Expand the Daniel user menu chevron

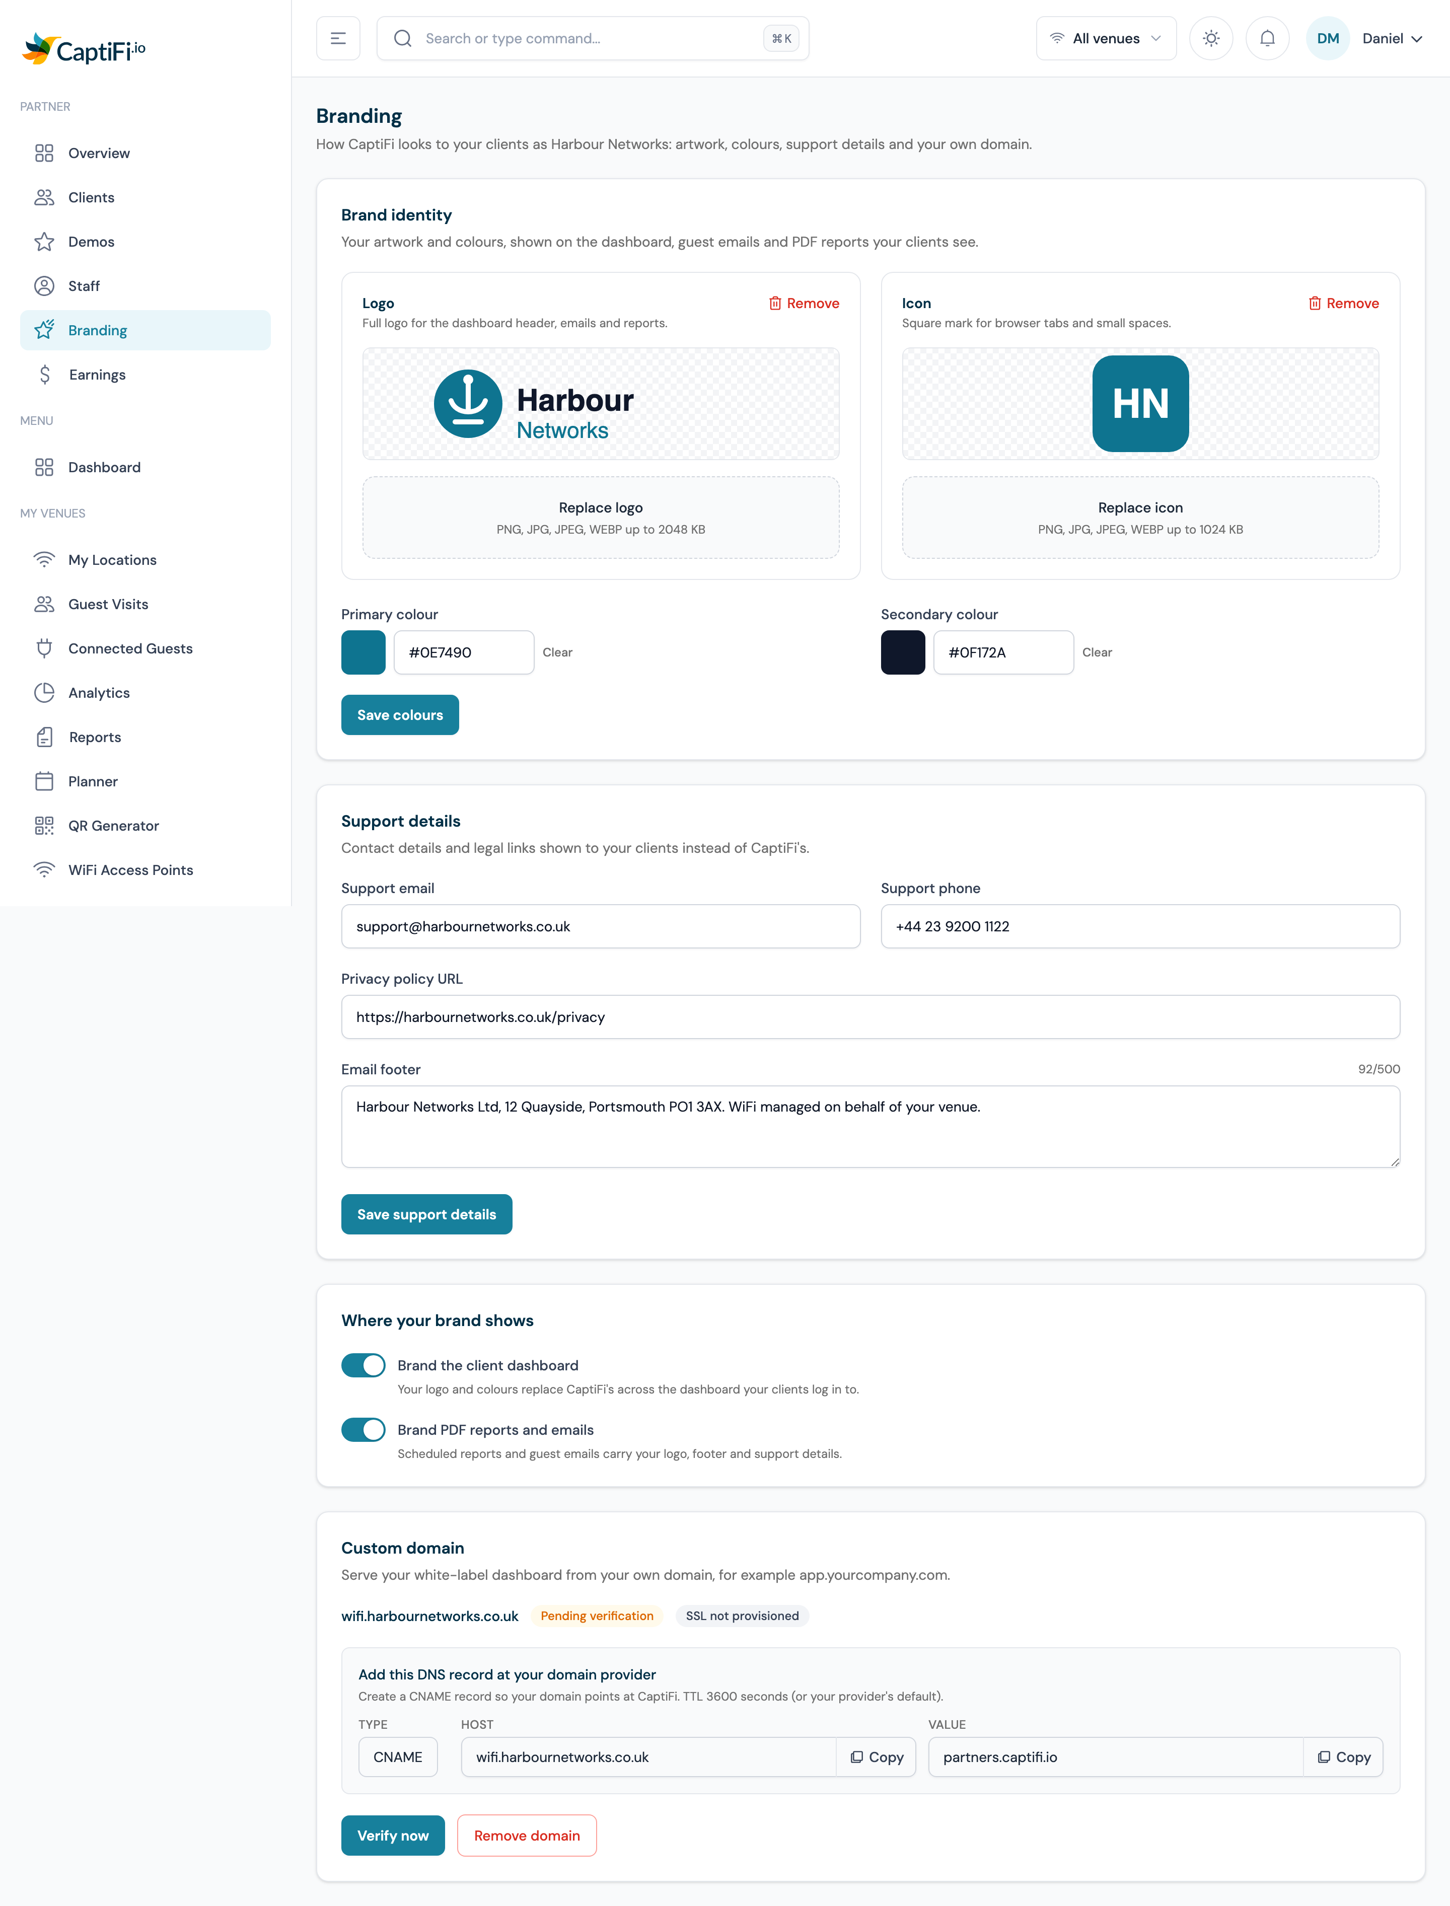[1416, 39]
